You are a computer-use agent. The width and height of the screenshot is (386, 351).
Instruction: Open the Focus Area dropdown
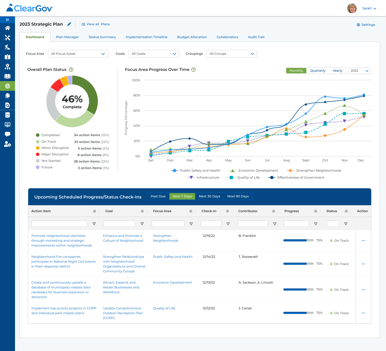[78, 54]
